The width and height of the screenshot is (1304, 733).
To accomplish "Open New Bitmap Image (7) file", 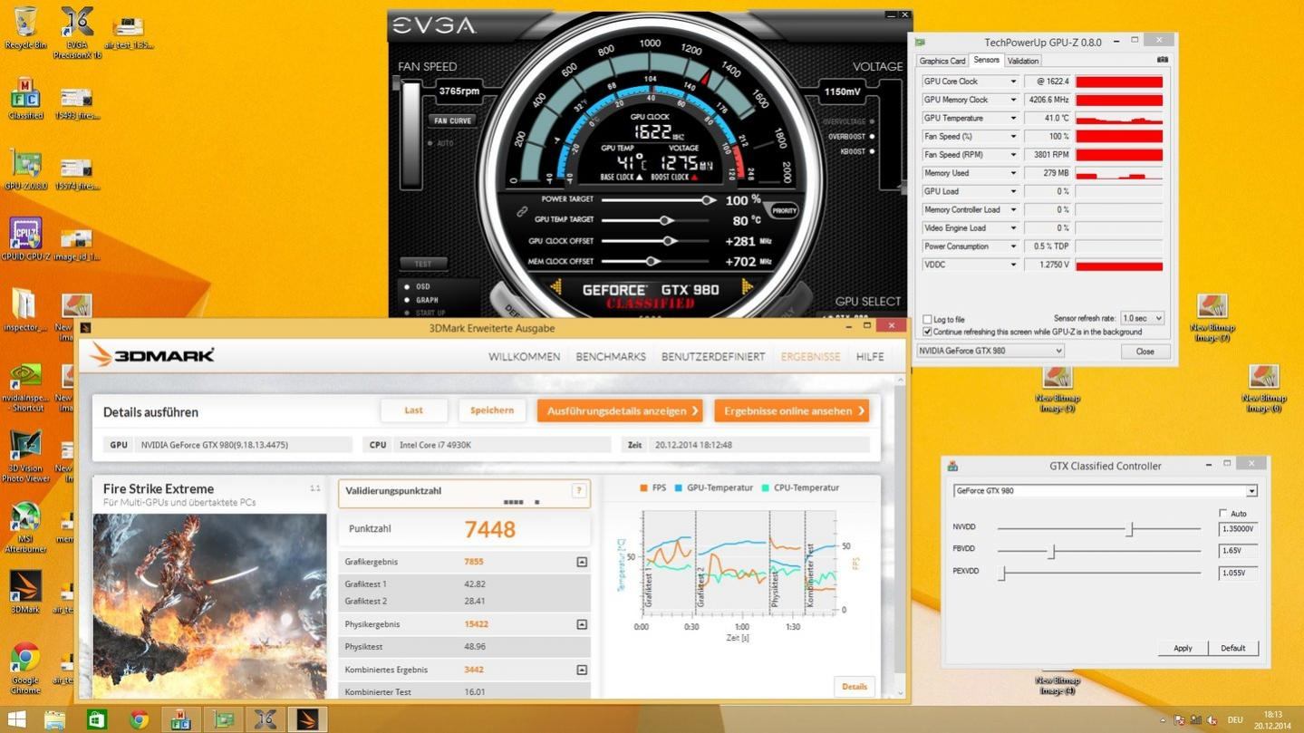I will click(x=1212, y=318).
